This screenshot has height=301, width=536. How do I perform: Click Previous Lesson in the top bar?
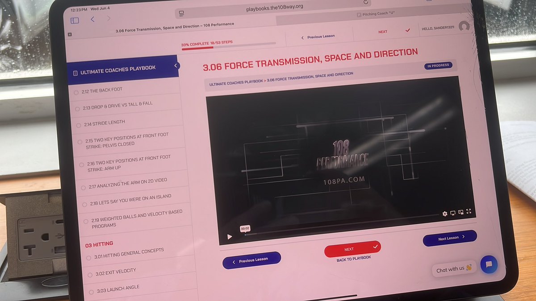[318, 37]
